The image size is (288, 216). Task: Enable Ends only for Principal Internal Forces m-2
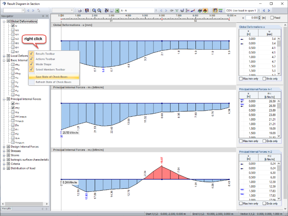[264, 203]
